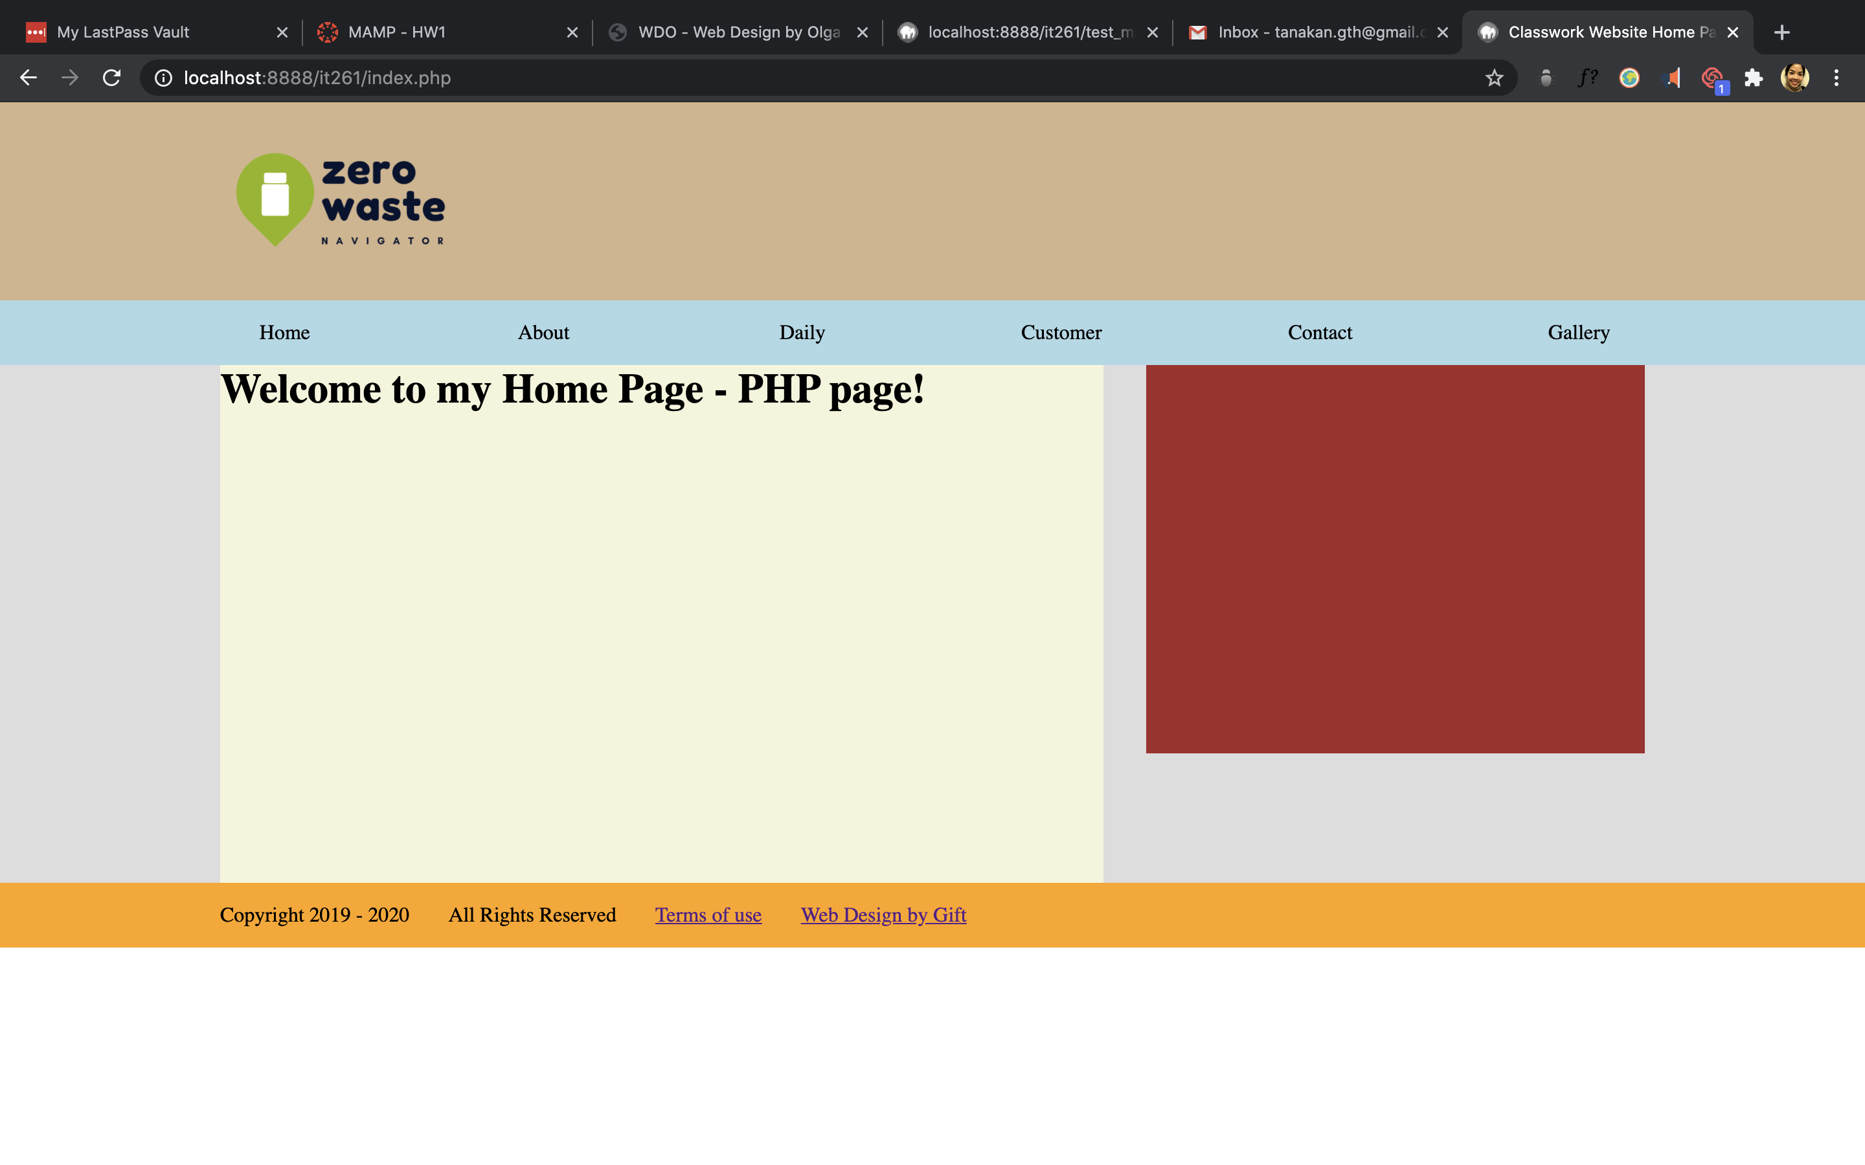Click the Zero Waste Navigator logo
The width and height of the screenshot is (1865, 1165).
(340, 201)
